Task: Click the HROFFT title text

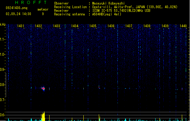Action: click(x=31, y=2)
